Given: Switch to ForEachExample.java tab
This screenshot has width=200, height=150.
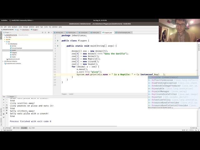Looking at the screenshot, I should coord(123,32).
